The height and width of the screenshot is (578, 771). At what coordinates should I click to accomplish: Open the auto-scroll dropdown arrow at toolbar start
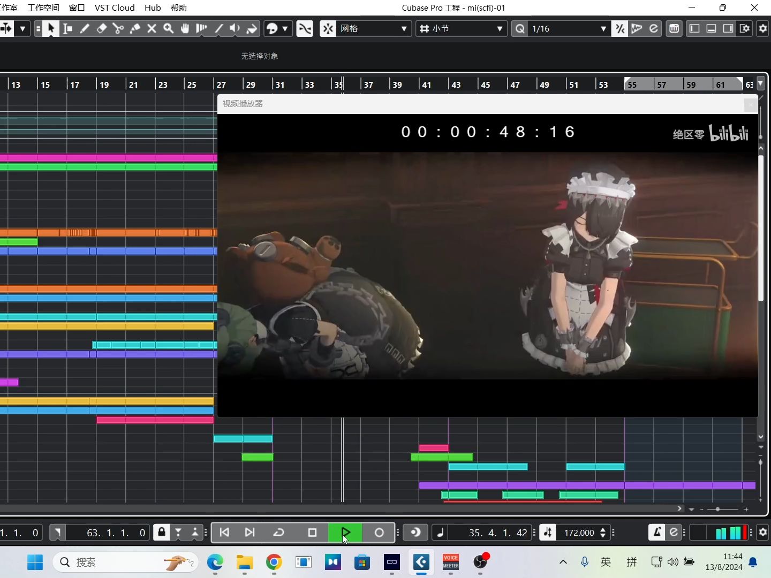22,28
